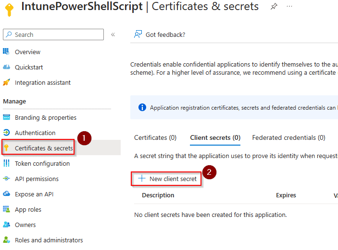Click the Expose an API cloud icon
Viewport: 338px width, 250px height.
pyautogui.click(x=6, y=194)
